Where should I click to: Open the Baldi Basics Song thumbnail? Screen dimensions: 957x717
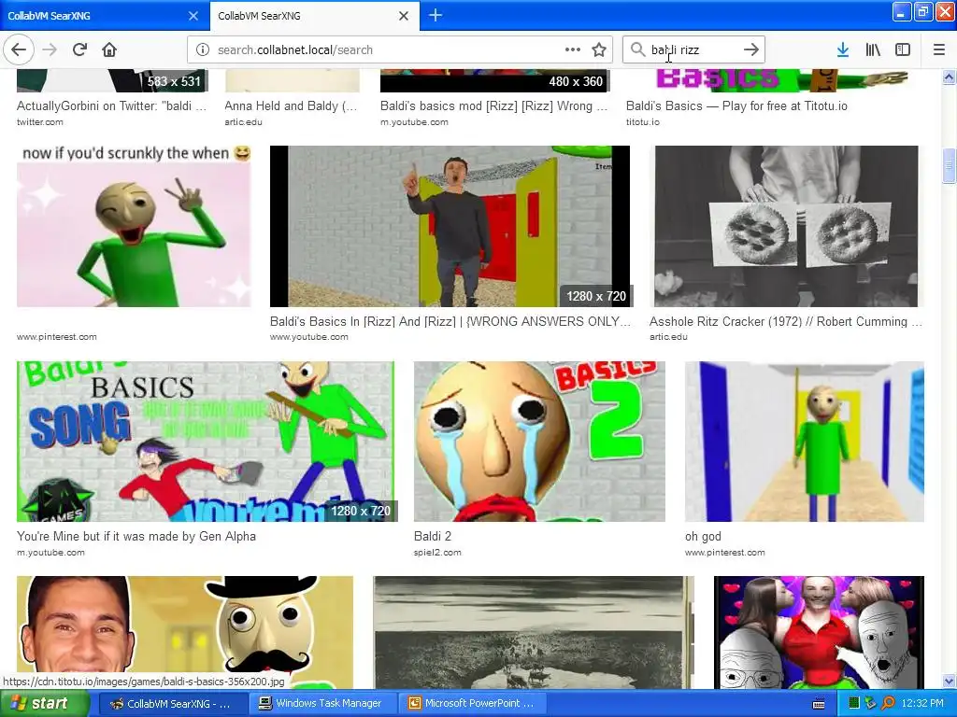tap(206, 442)
